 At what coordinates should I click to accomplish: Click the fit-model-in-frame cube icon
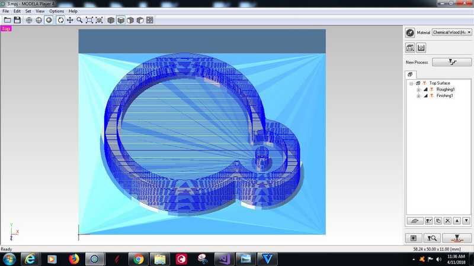point(99,20)
